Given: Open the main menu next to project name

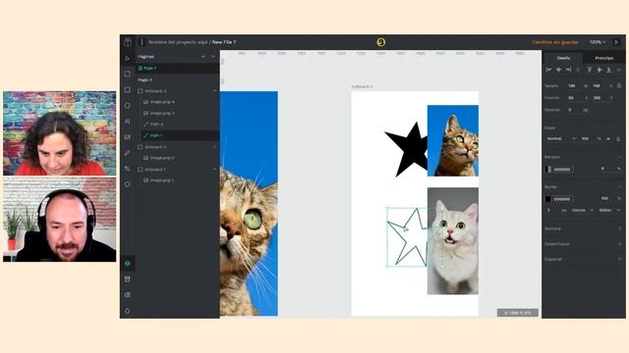Looking at the screenshot, I should pos(142,42).
